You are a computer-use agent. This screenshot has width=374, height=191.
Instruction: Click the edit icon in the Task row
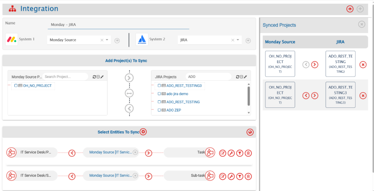pyautogui.click(x=223, y=153)
